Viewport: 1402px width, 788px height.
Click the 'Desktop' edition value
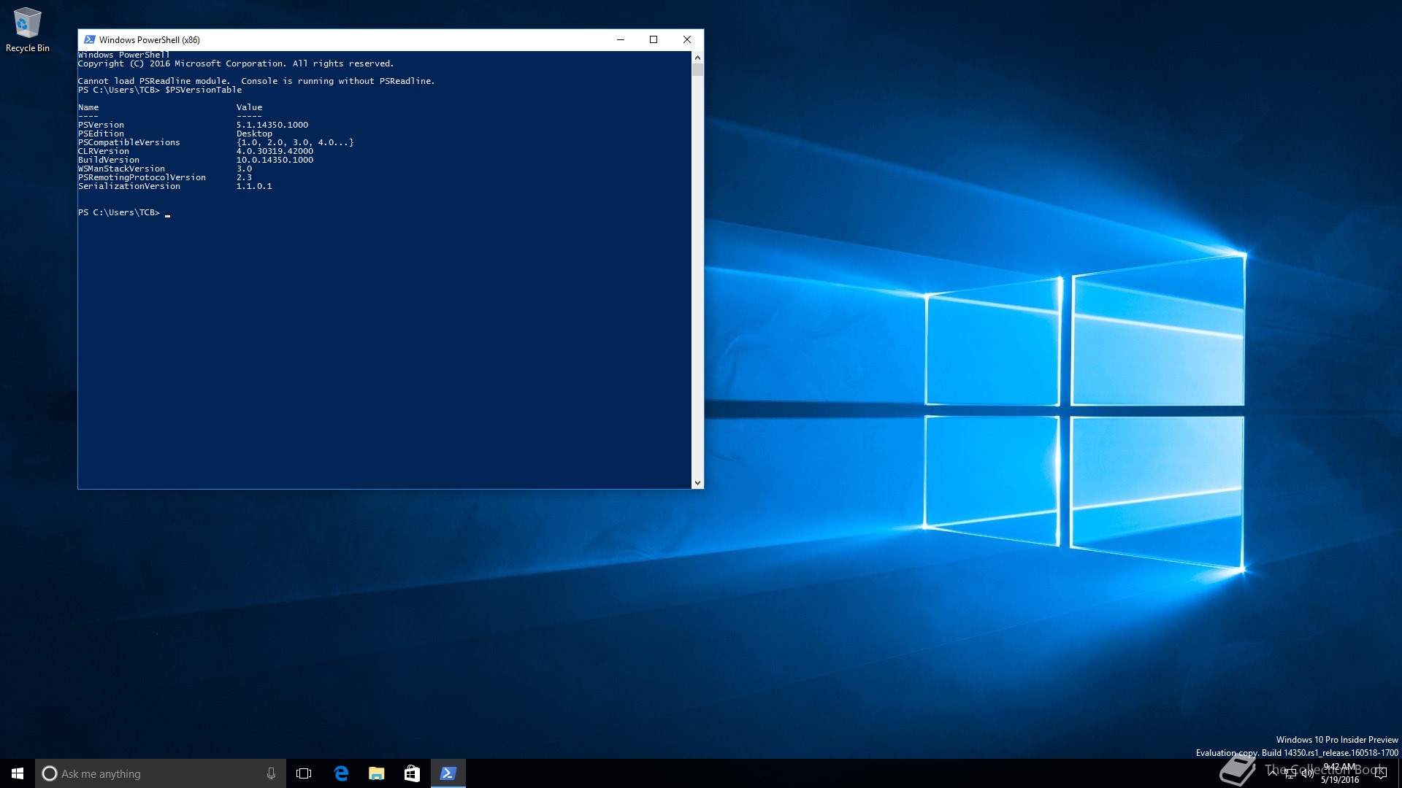pos(254,134)
